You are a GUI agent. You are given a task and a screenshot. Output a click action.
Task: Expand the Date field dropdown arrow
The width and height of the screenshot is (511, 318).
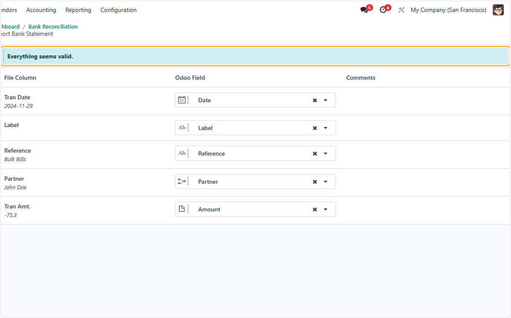coord(325,100)
